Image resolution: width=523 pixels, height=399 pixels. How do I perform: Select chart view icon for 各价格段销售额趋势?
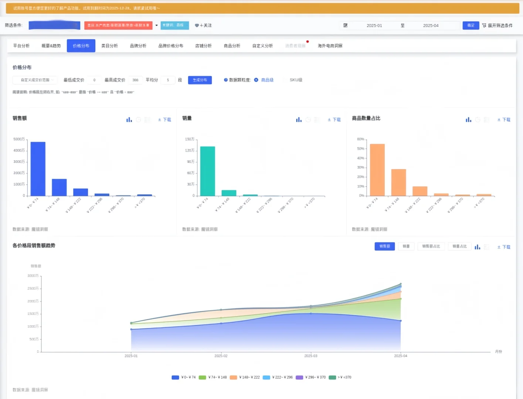pos(478,247)
